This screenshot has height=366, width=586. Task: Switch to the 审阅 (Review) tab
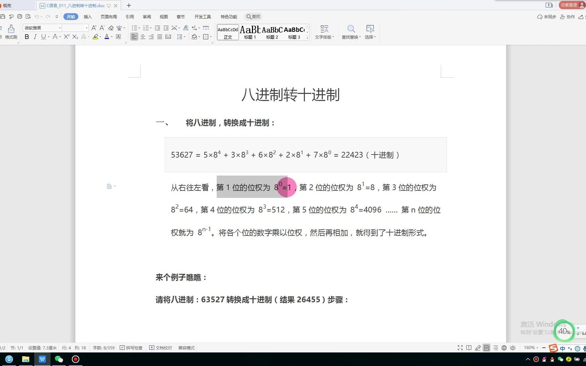[147, 17]
